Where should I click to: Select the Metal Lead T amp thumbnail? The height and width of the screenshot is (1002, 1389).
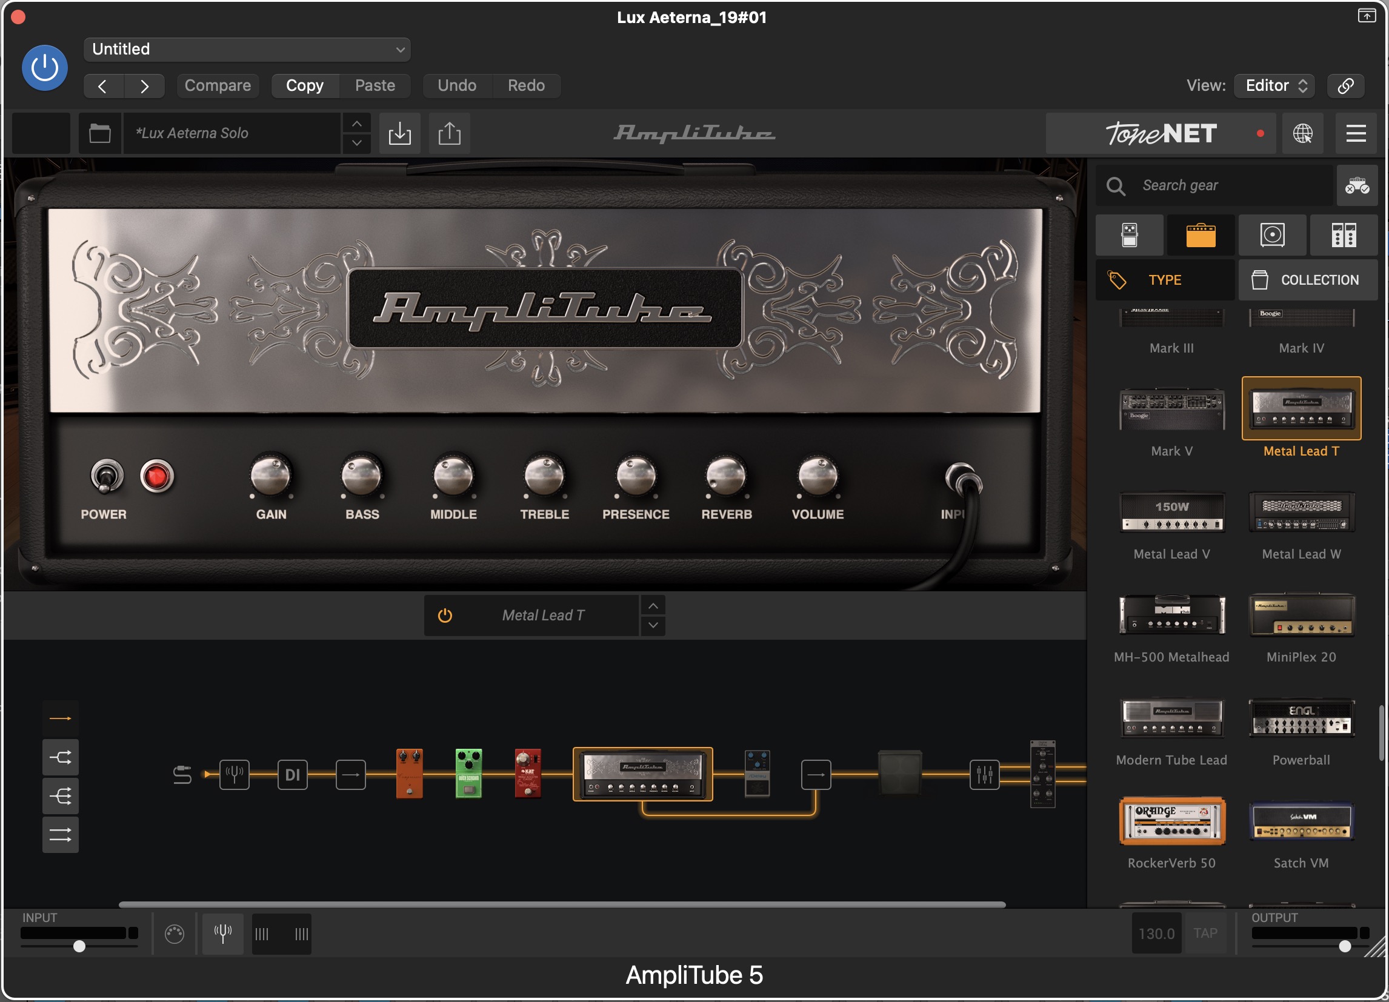click(x=1301, y=409)
